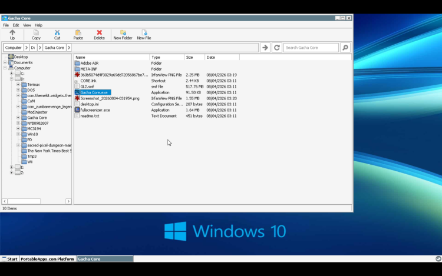Select the Wii folder in tree
Image resolution: width=442 pixels, height=276 pixels.
[27, 162]
